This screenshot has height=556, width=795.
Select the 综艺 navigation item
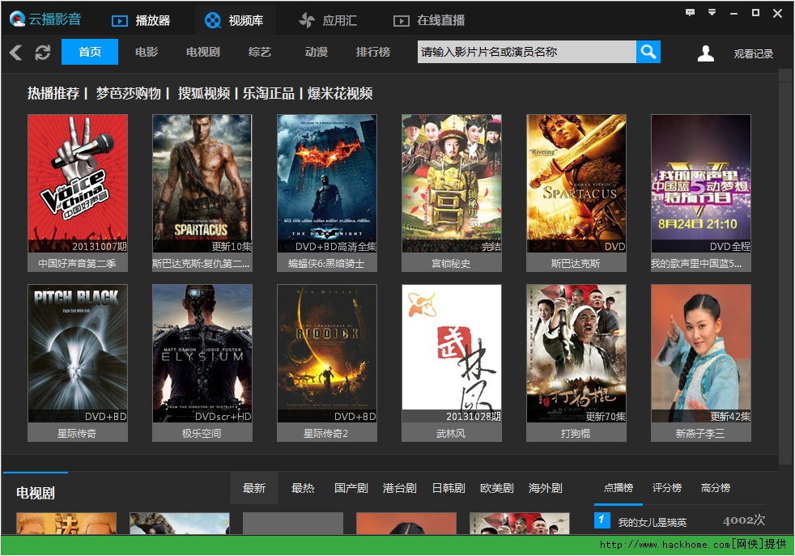coord(260,52)
